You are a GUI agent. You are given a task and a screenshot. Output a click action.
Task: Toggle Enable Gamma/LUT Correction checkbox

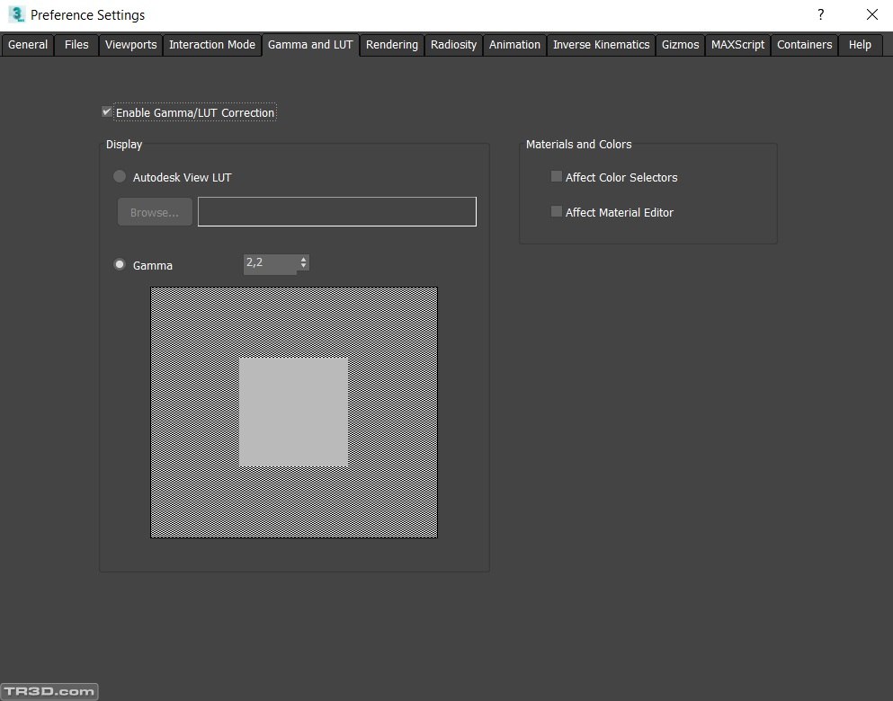(107, 112)
